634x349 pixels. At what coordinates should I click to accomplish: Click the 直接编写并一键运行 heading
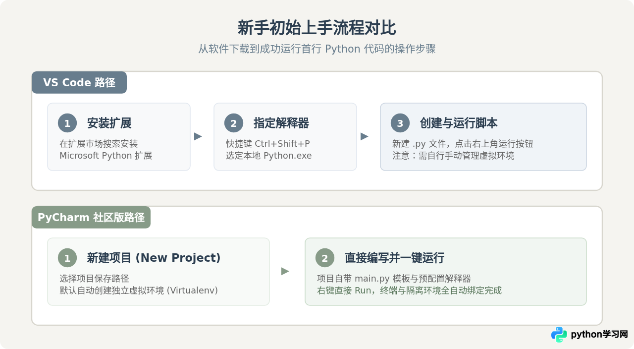tap(394, 258)
